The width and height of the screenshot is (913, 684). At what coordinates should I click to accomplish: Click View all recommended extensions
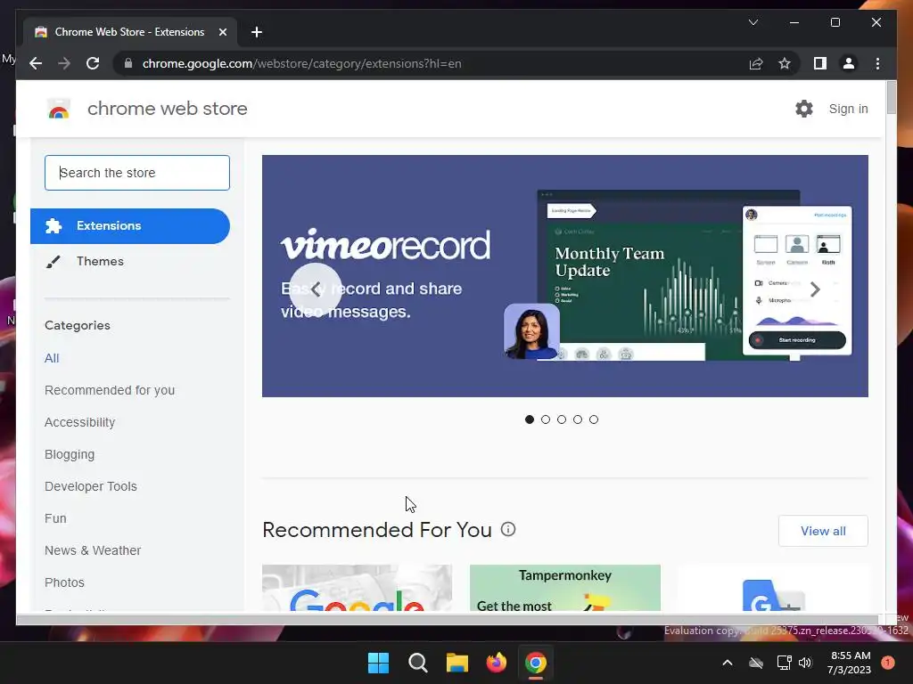[x=823, y=531]
